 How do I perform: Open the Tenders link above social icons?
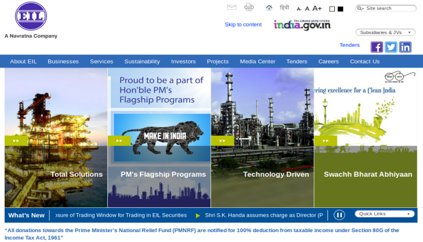(x=349, y=45)
